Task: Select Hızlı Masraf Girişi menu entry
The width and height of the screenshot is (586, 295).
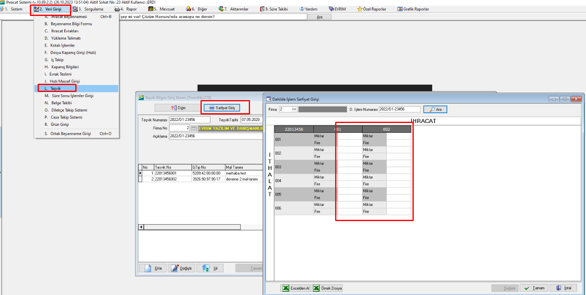Action: coord(77,81)
